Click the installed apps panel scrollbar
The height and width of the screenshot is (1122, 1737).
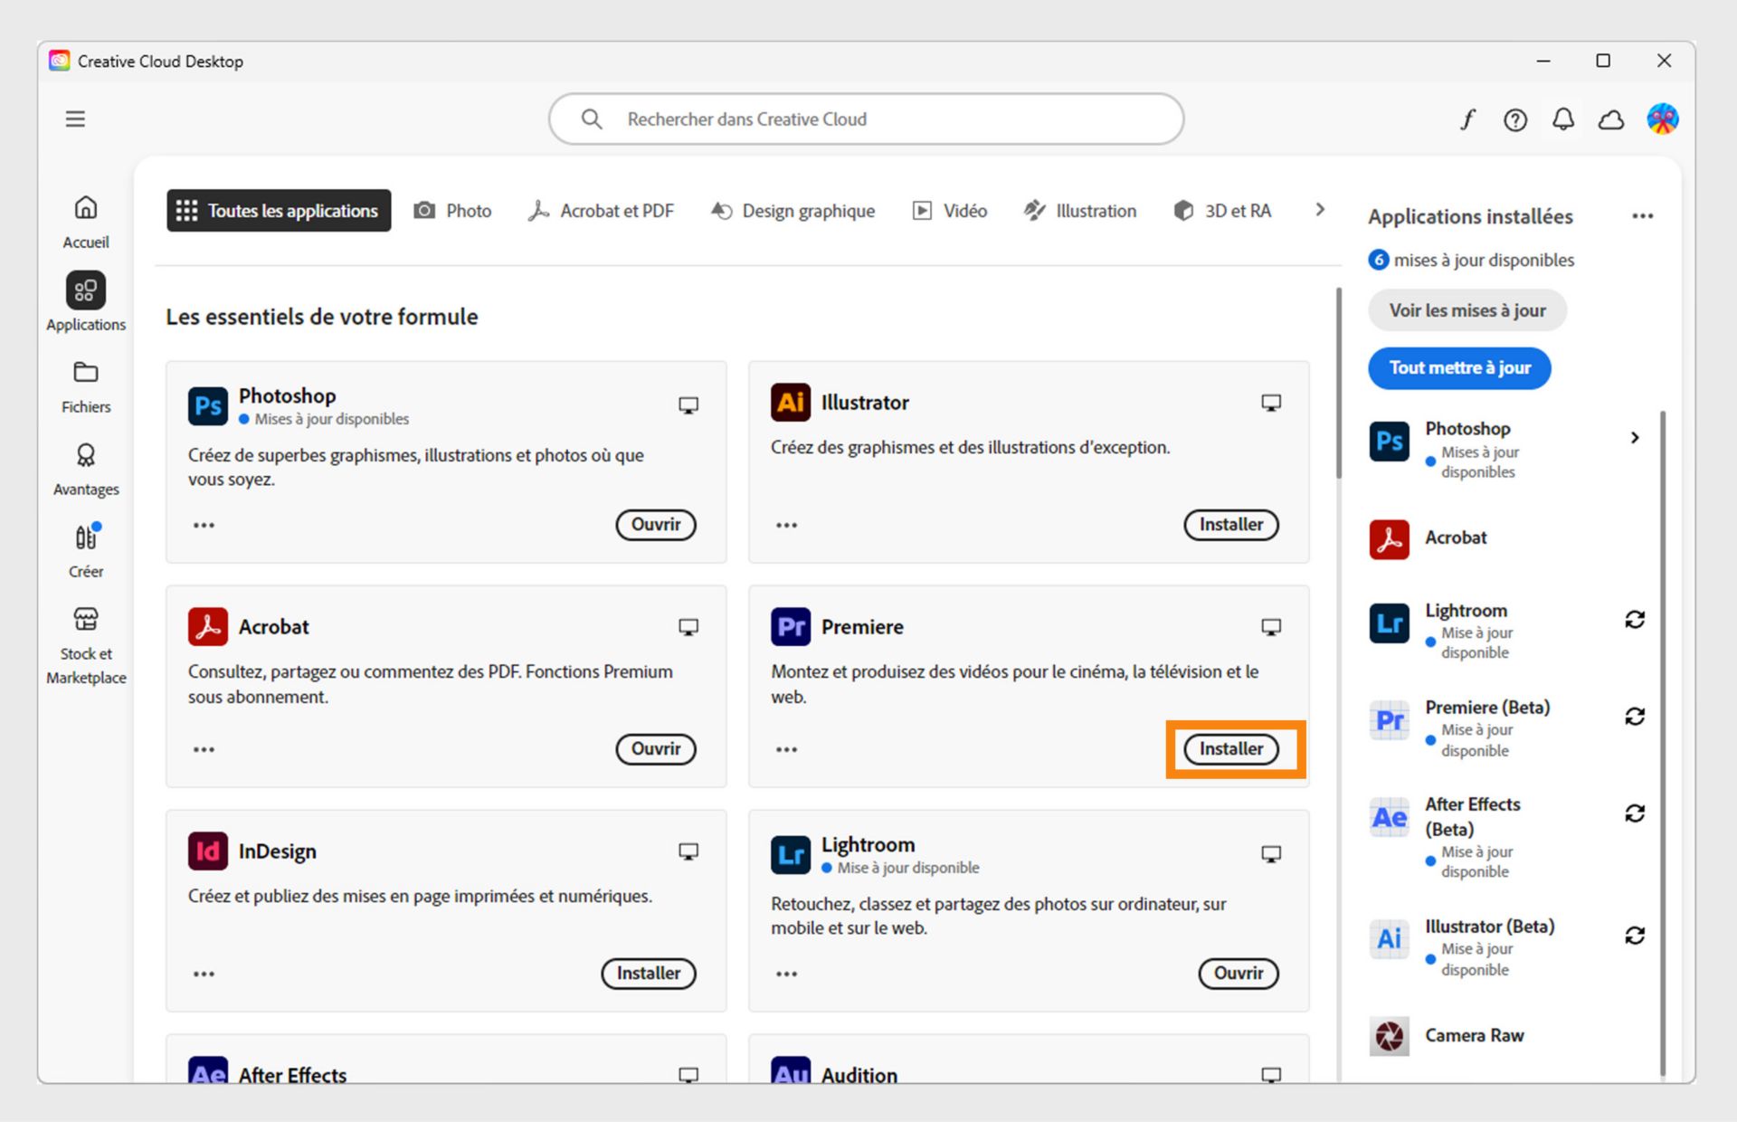(1663, 744)
